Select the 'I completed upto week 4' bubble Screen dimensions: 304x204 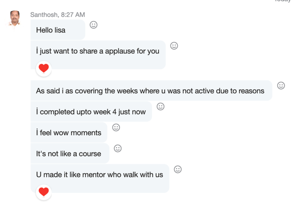(91, 112)
